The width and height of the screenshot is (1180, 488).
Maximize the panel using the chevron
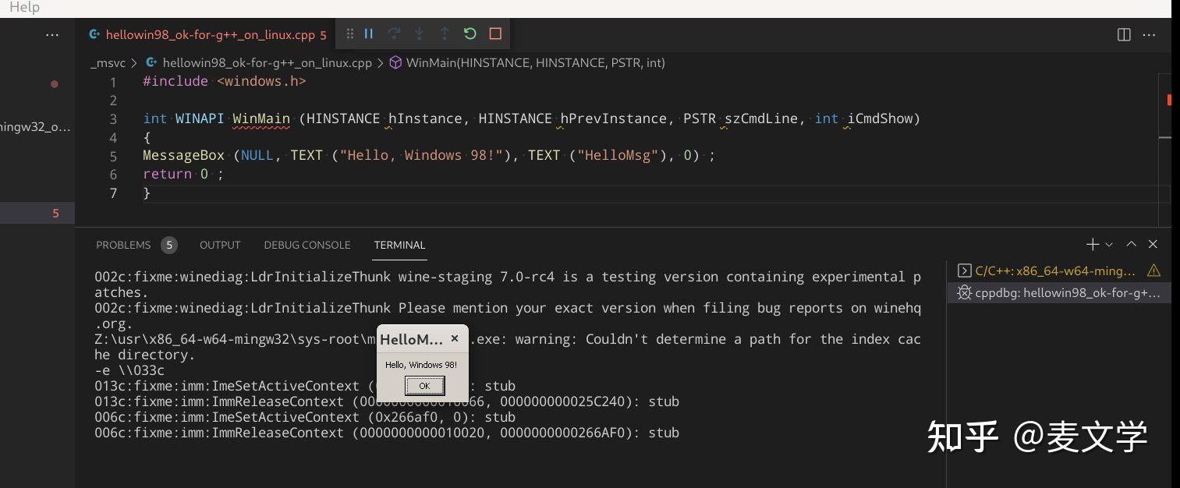tap(1131, 244)
